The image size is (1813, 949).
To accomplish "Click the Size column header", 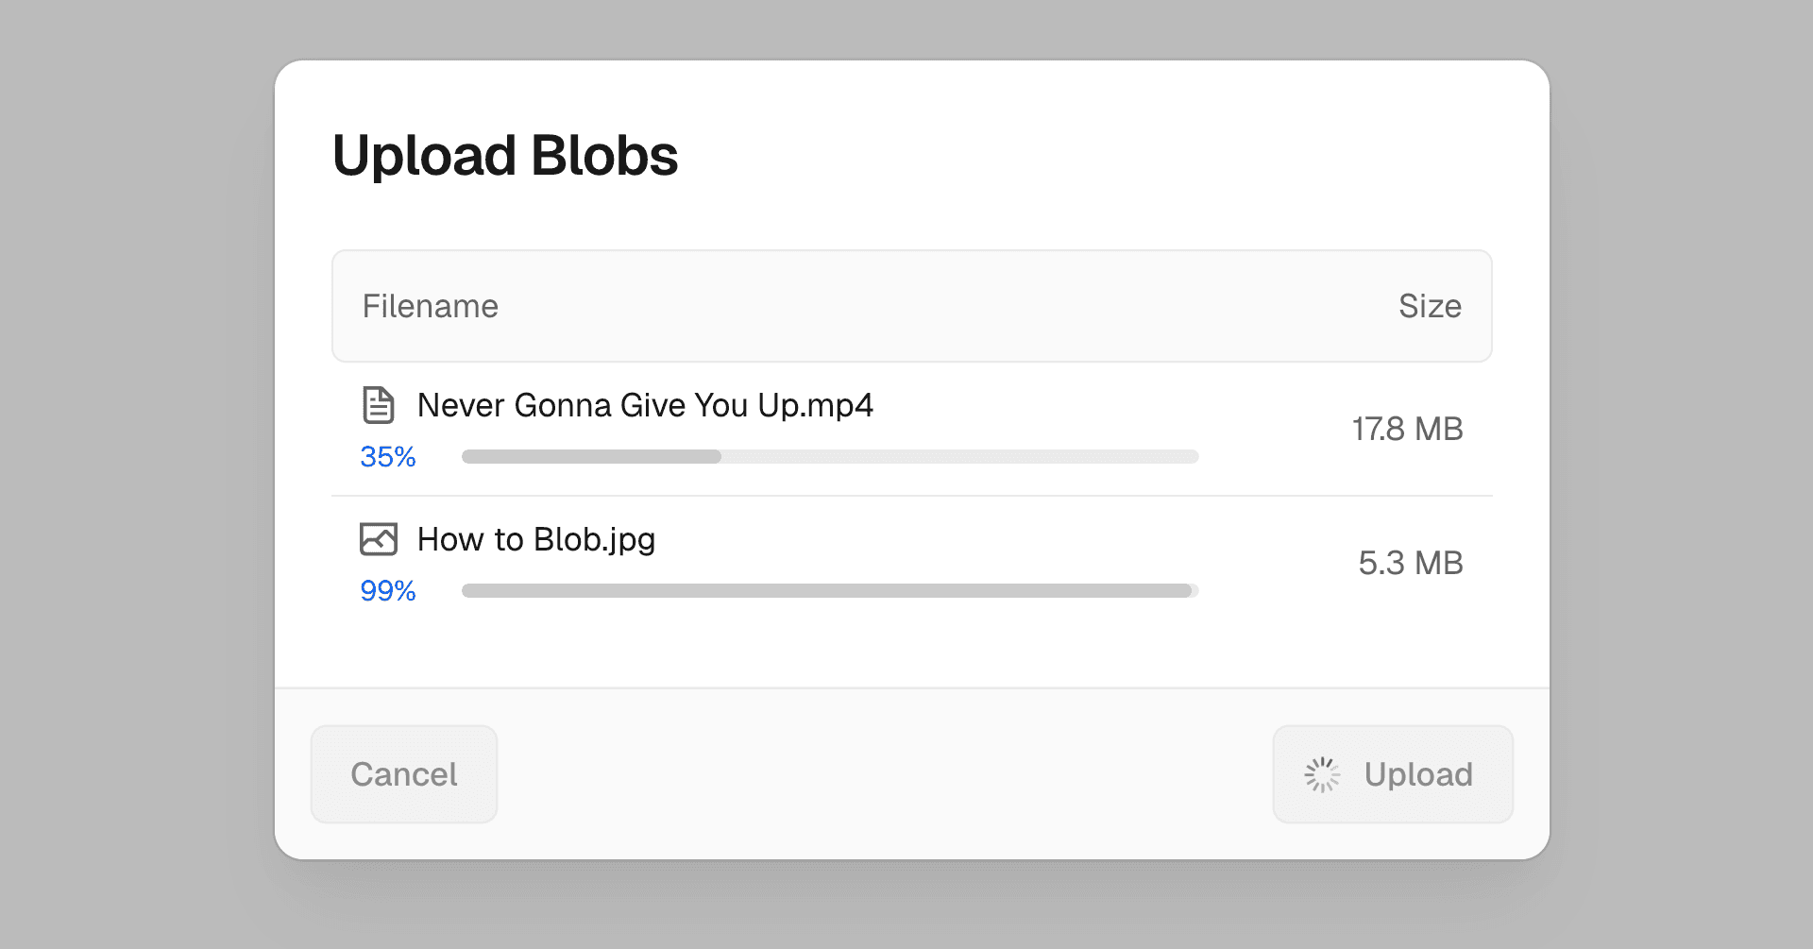I will point(1430,306).
